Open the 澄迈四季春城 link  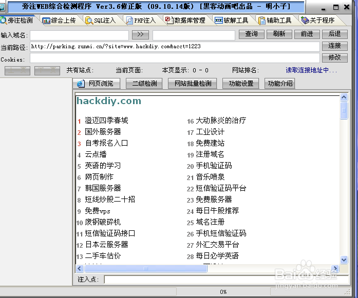click(x=107, y=120)
